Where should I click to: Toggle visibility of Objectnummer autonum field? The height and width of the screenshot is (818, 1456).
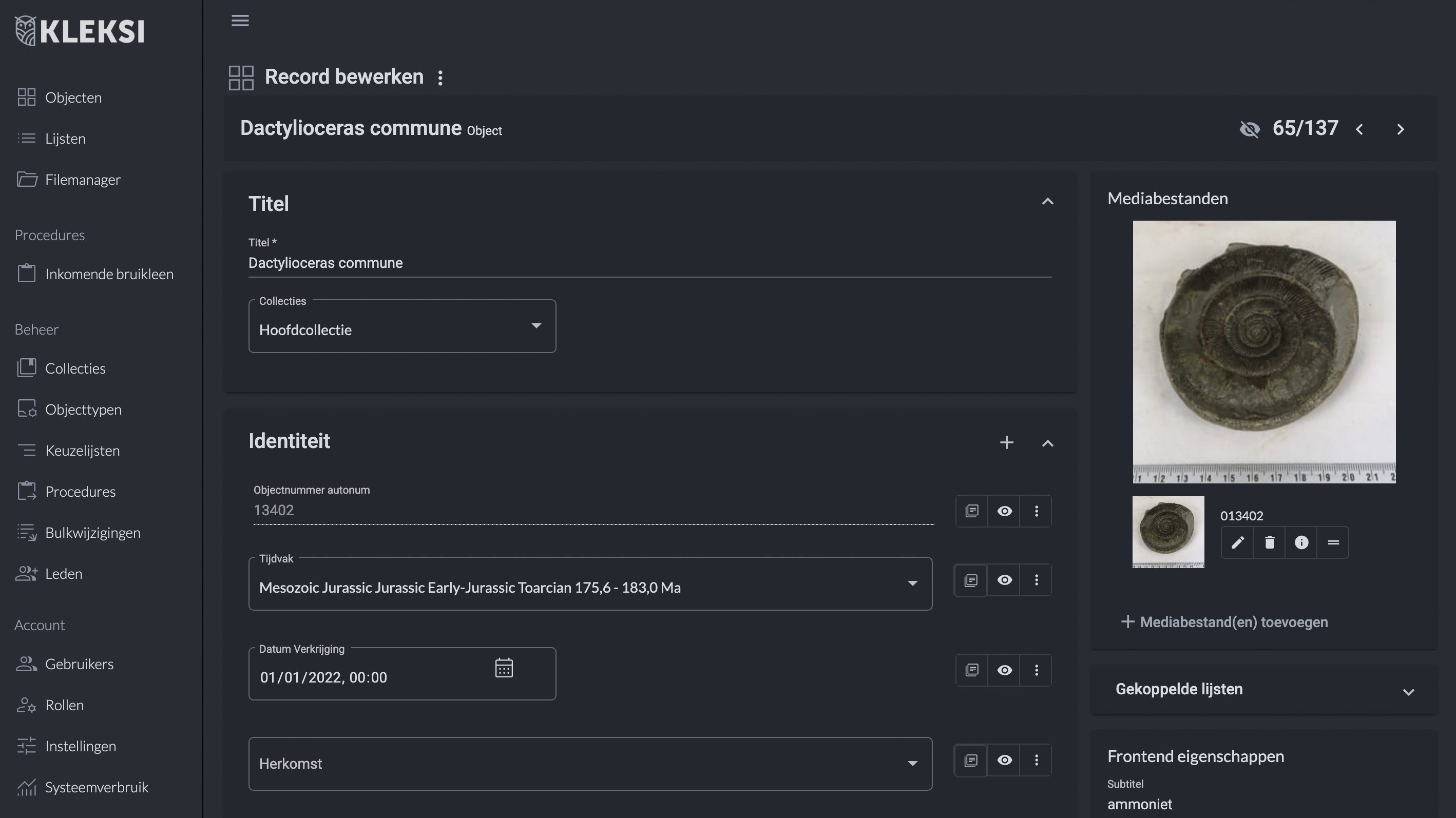click(x=1004, y=511)
